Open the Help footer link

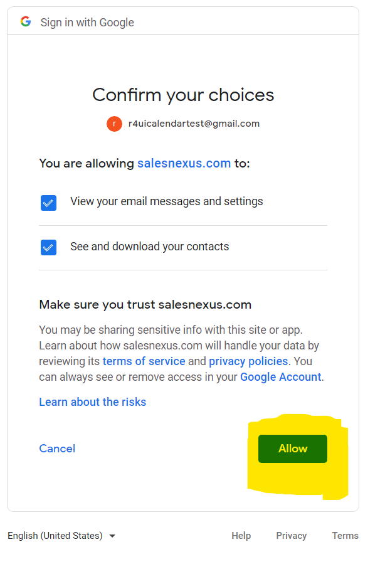pos(241,536)
